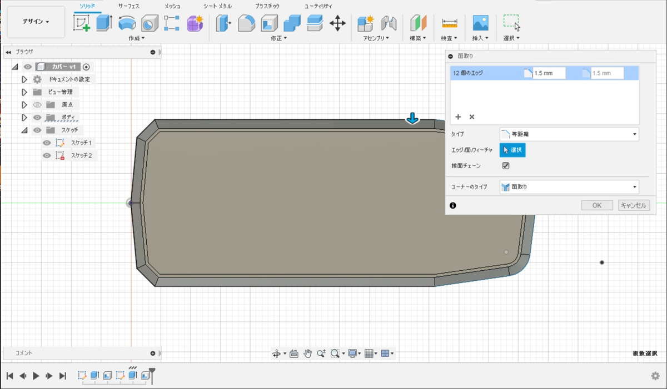Screen dimensions: 667x389
Task: Remove the selection set with X icon
Action: point(472,117)
